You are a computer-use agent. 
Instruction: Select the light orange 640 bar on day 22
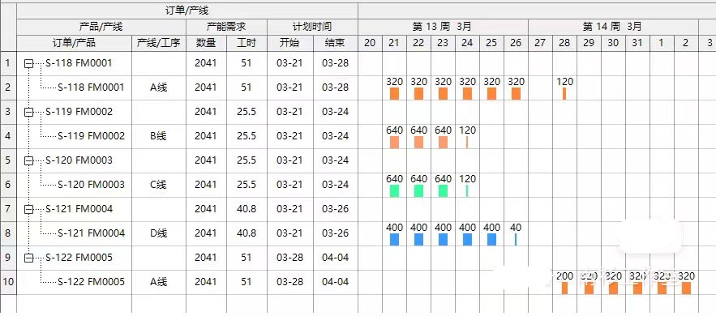pos(418,143)
